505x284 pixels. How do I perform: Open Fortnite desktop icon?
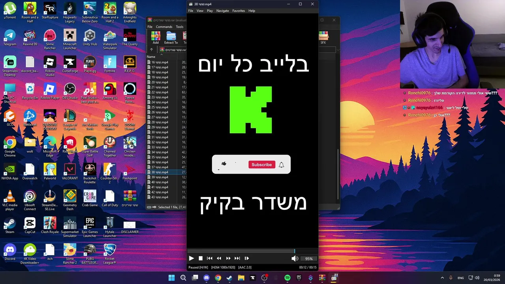pos(110,64)
